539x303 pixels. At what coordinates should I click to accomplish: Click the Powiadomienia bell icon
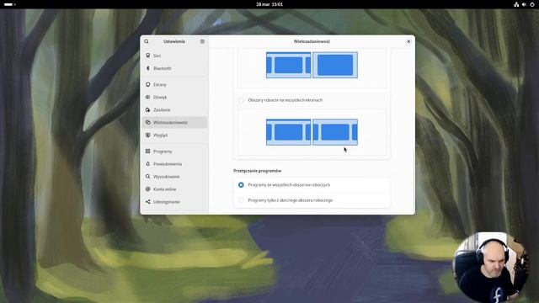tap(148, 164)
